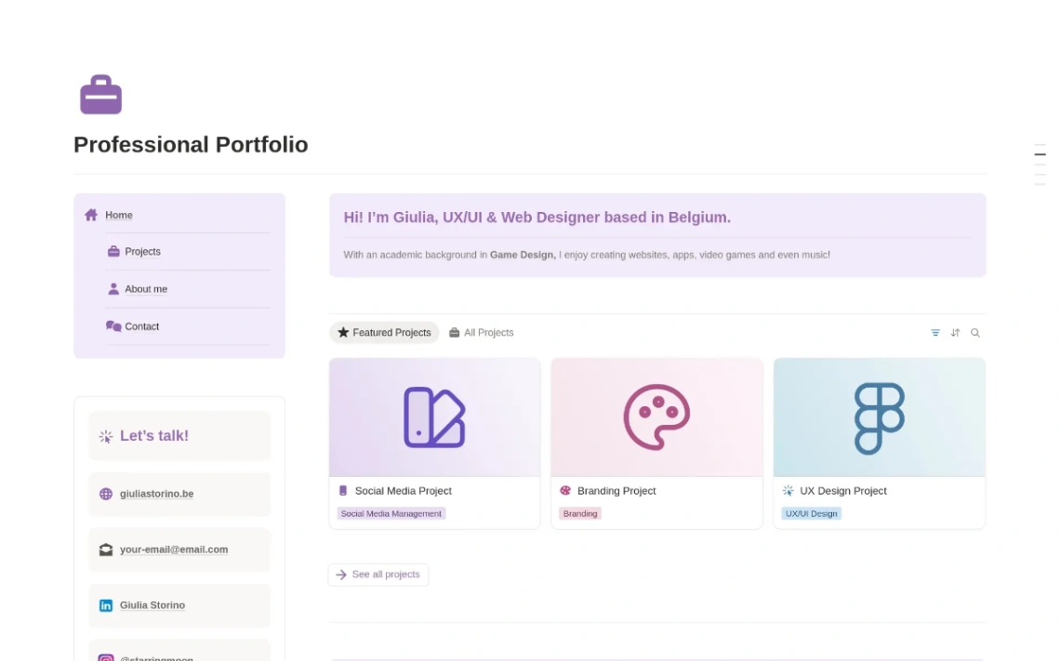This screenshot has width=1060, height=661.
Task: Click the Projects briefcase icon in sidebar
Action: pyautogui.click(x=113, y=251)
